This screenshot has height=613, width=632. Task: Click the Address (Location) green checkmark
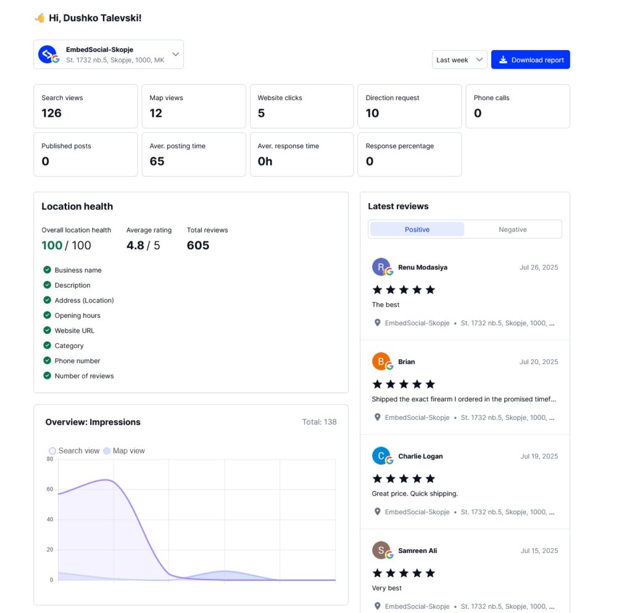pos(47,300)
